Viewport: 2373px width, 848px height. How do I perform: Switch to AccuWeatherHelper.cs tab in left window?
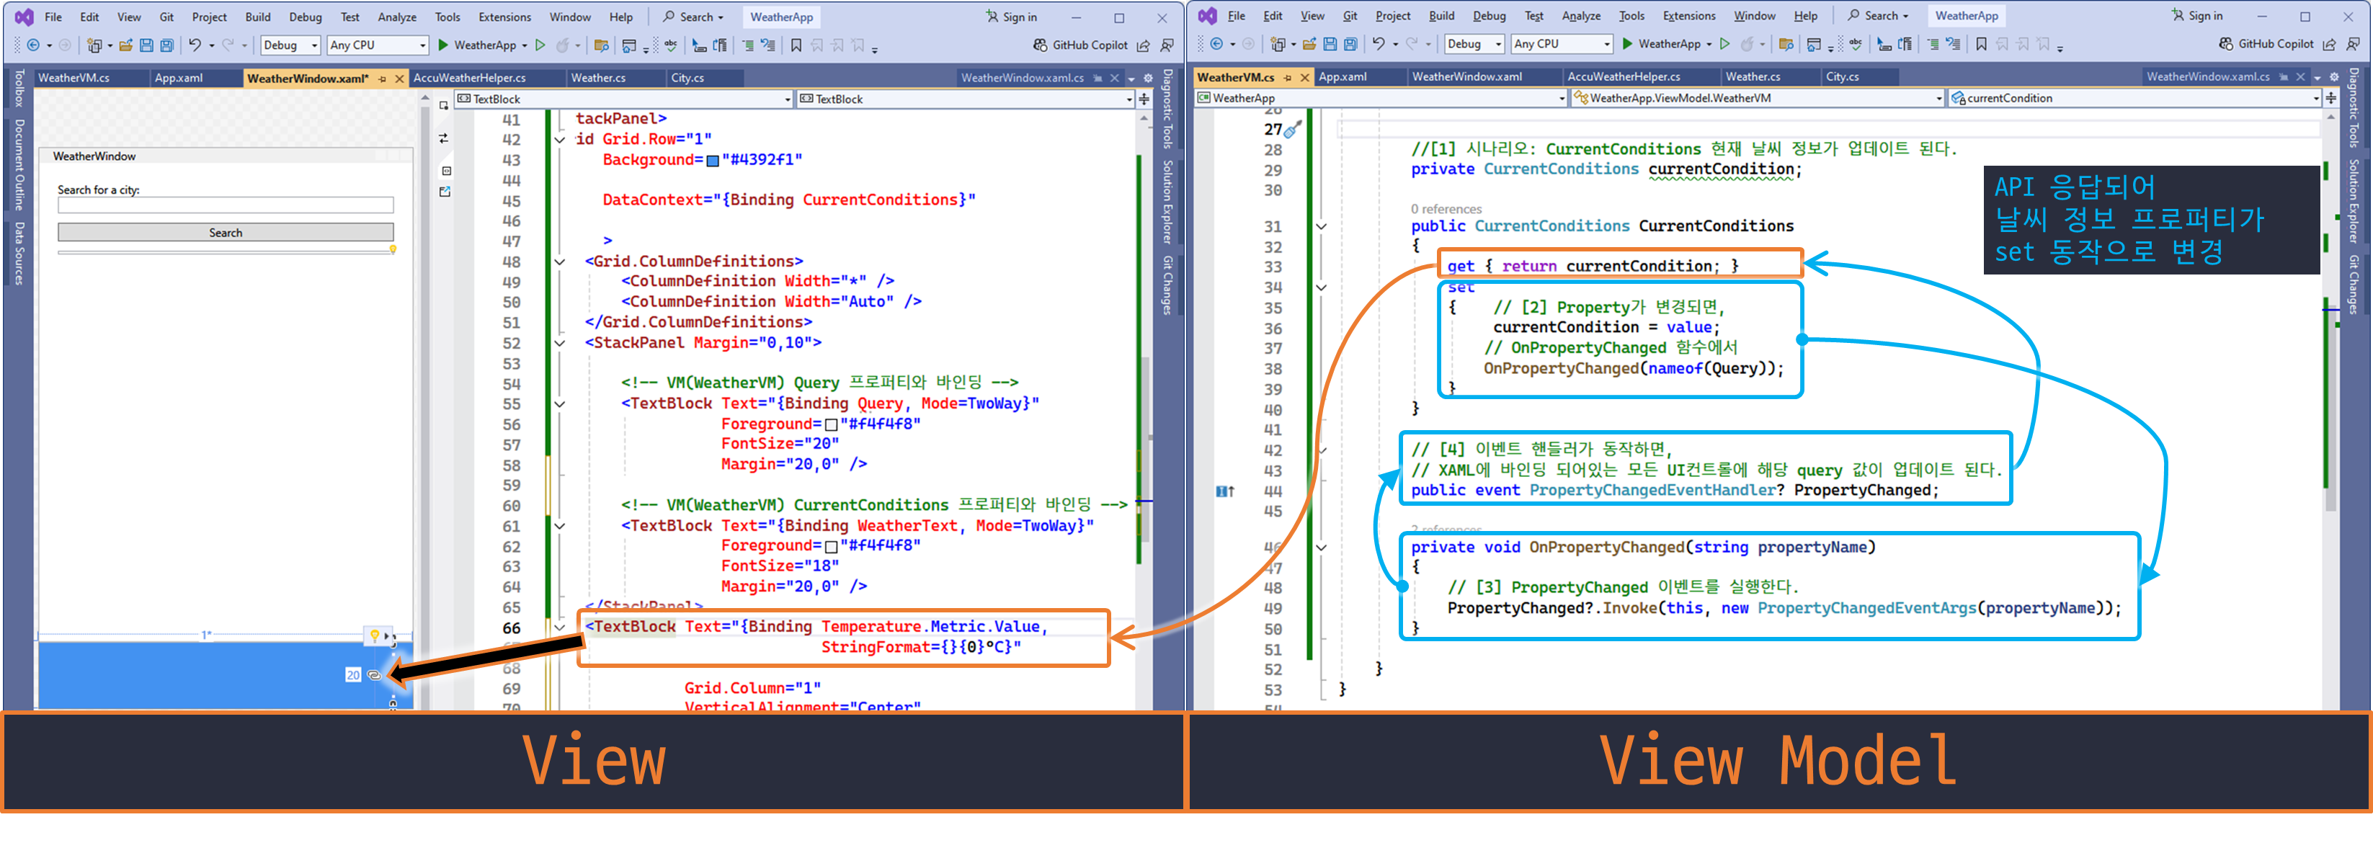470,79
